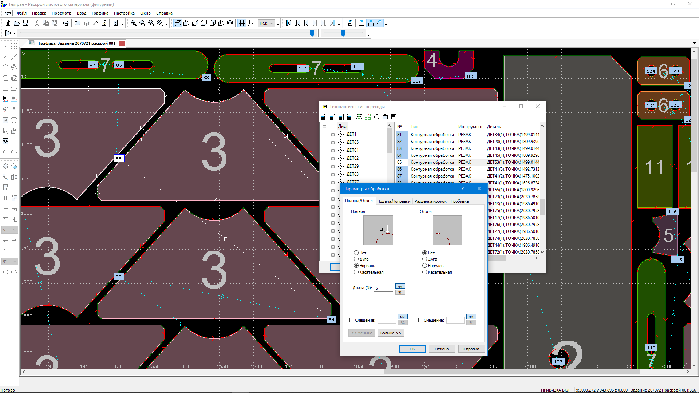The image size is (699, 393).
Task: Click the long playback slider handle
Action: point(312,33)
